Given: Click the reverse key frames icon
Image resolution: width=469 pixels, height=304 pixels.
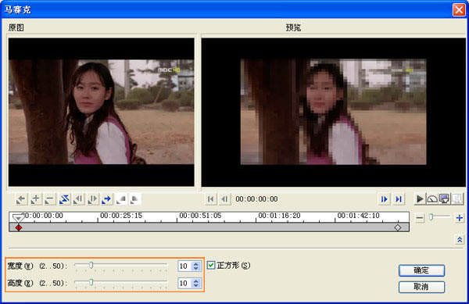Looking at the screenshot, I should click(64, 199).
